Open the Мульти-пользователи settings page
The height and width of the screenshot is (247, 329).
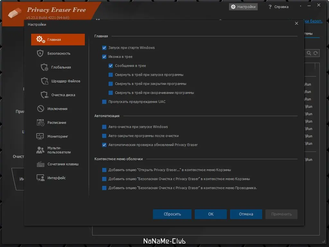pos(58,150)
